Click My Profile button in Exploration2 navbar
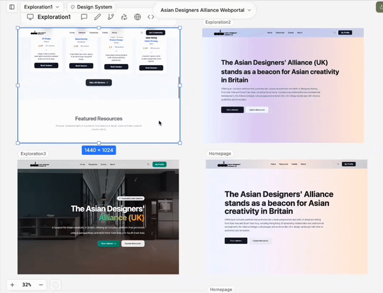The height and width of the screenshot is (293, 383). [x=345, y=32]
